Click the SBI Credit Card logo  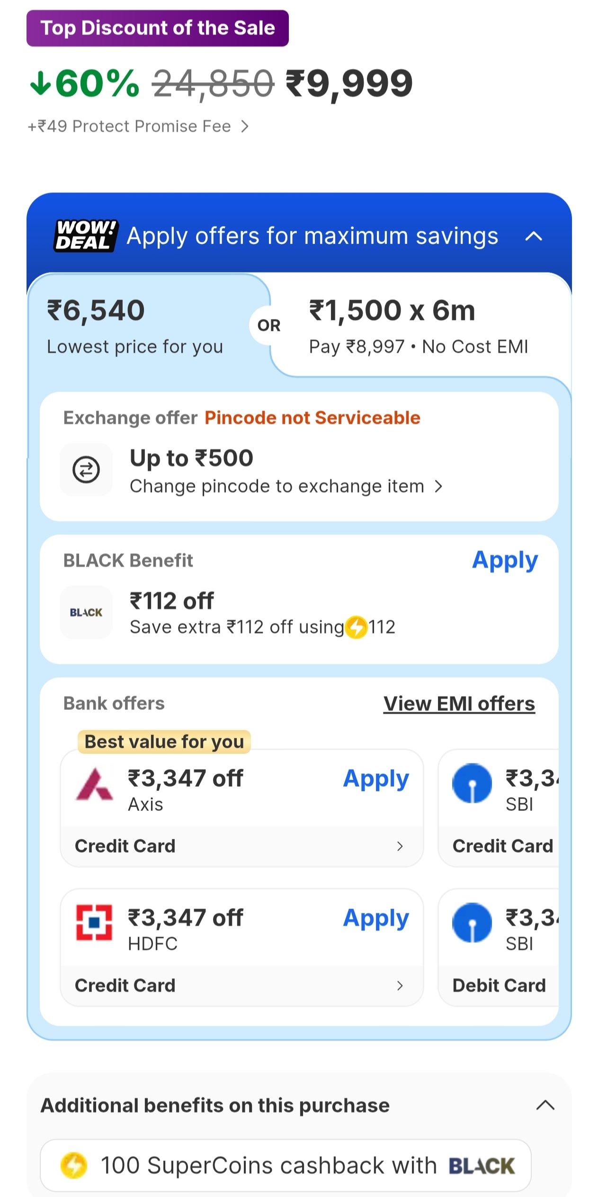[x=472, y=783]
